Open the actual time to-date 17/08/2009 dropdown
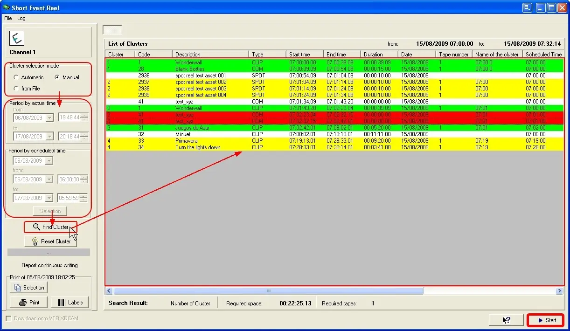Viewport: 570px width, 331px height. (49, 137)
